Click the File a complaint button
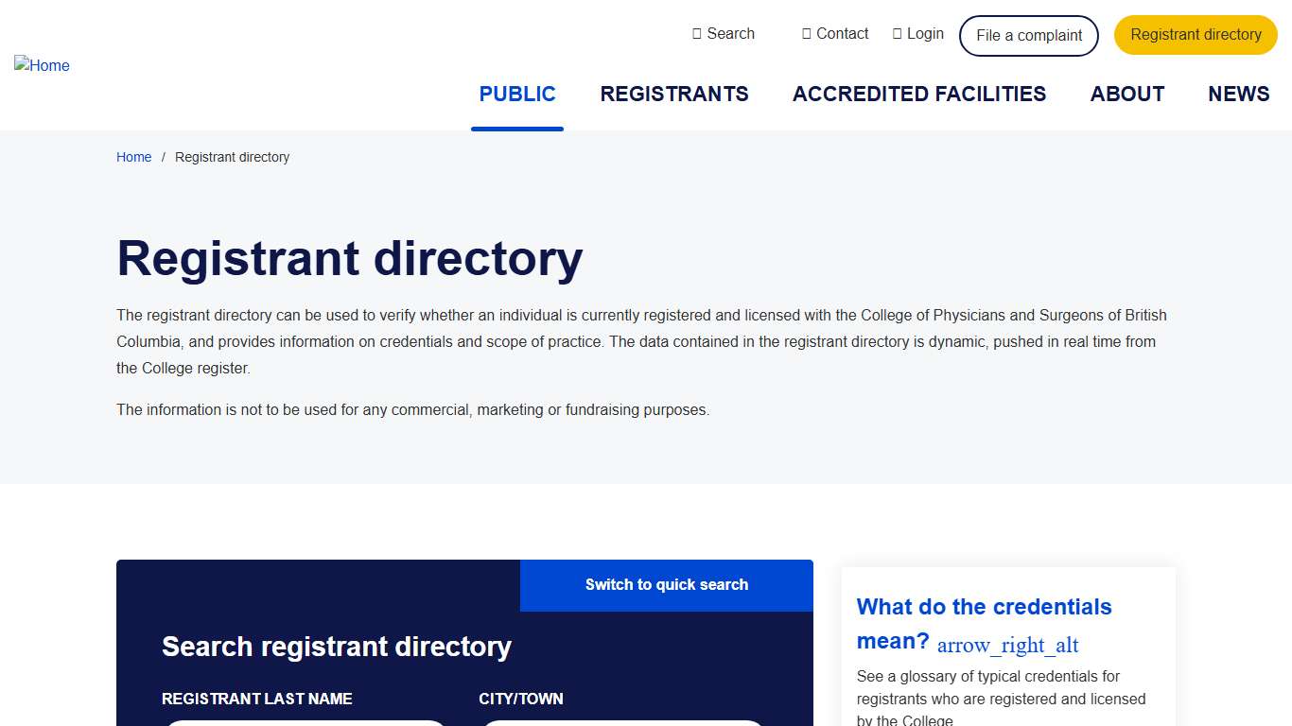1292x726 pixels. (x=1028, y=35)
